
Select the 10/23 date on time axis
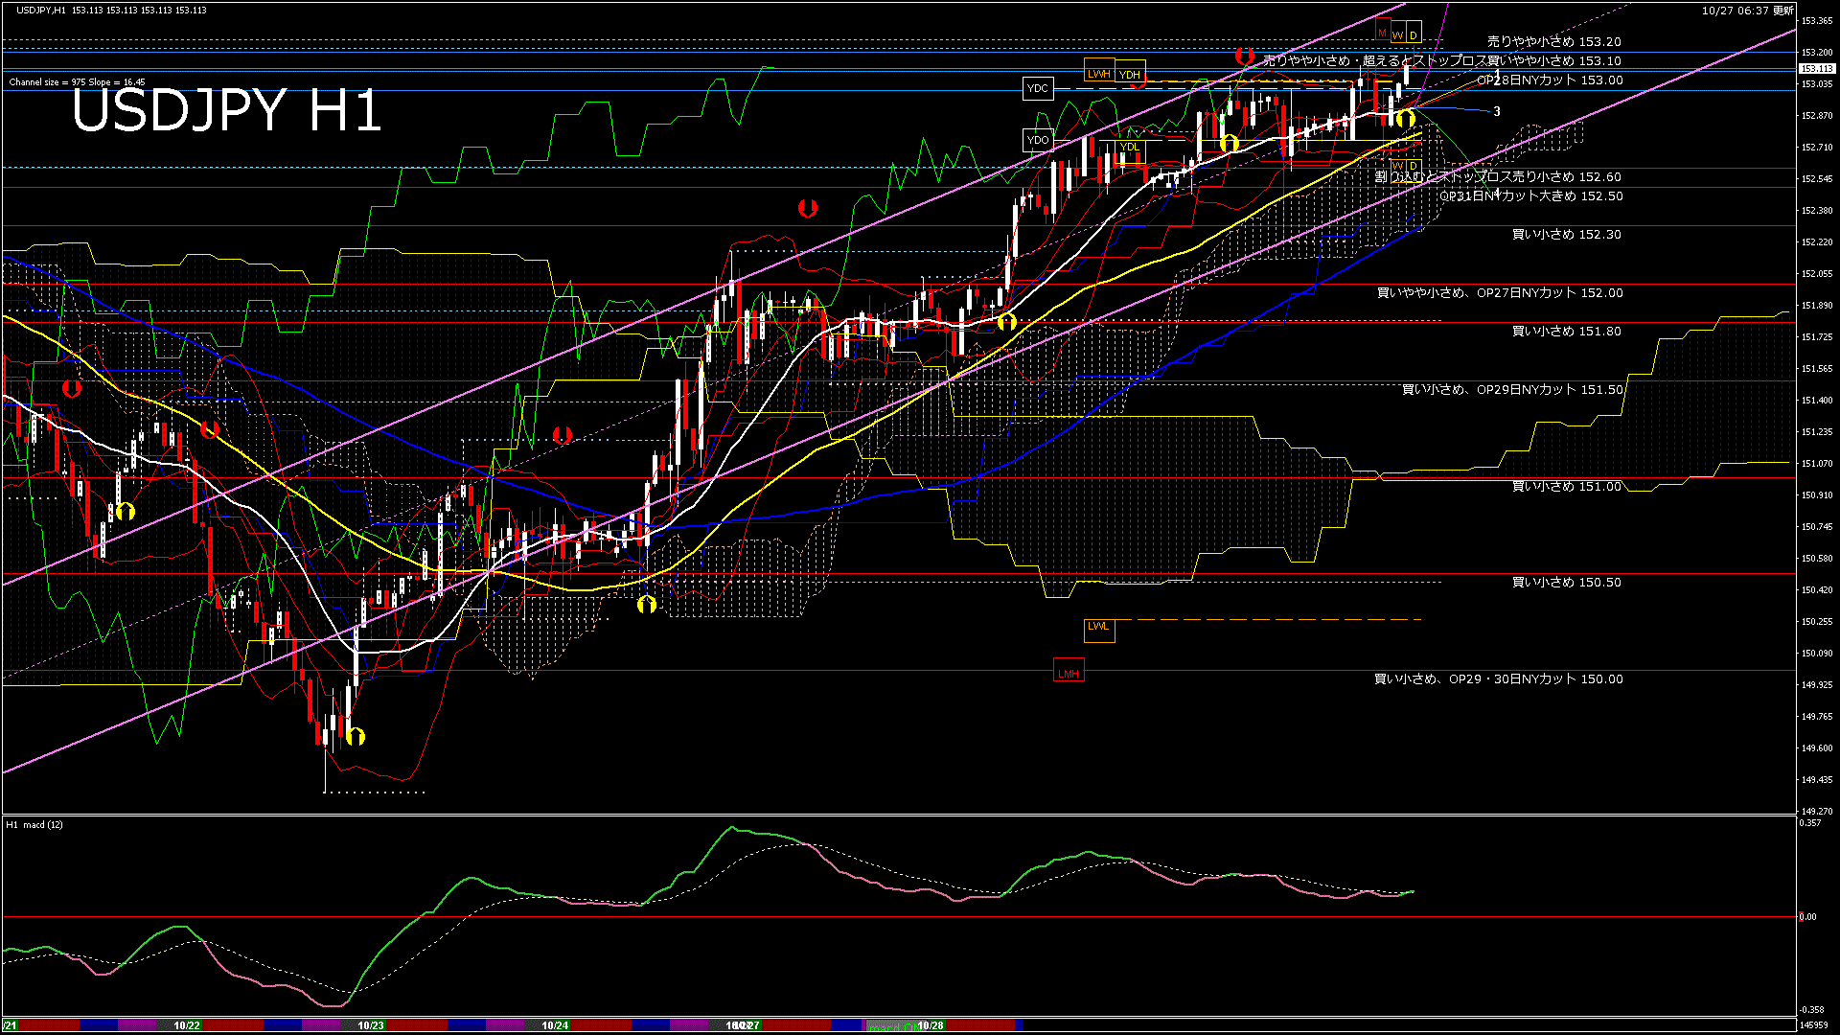point(371,1025)
